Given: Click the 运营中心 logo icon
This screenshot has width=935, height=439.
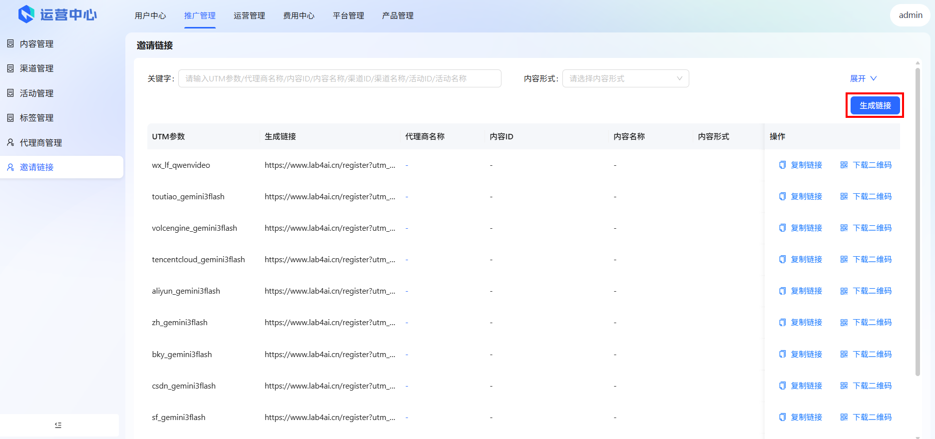Looking at the screenshot, I should coord(26,14).
